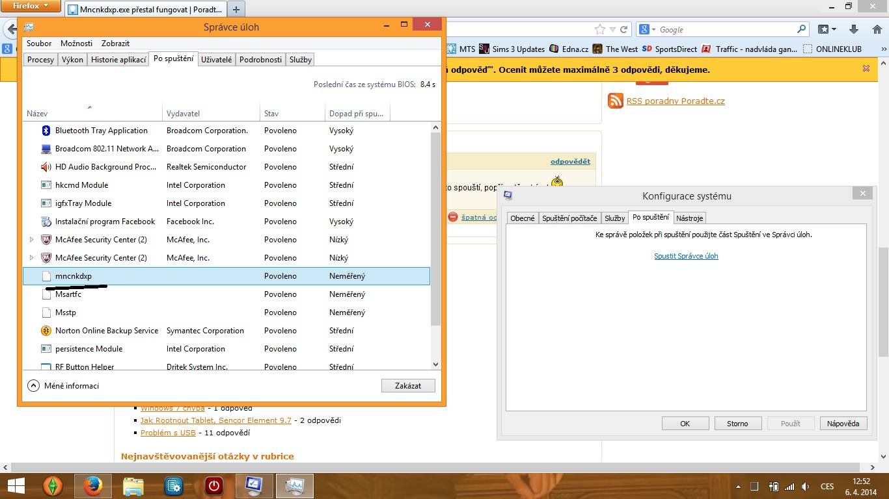The height and width of the screenshot is (499, 889).
Task: Click the red power icon in taskbar
Action: pyautogui.click(x=214, y=485)
